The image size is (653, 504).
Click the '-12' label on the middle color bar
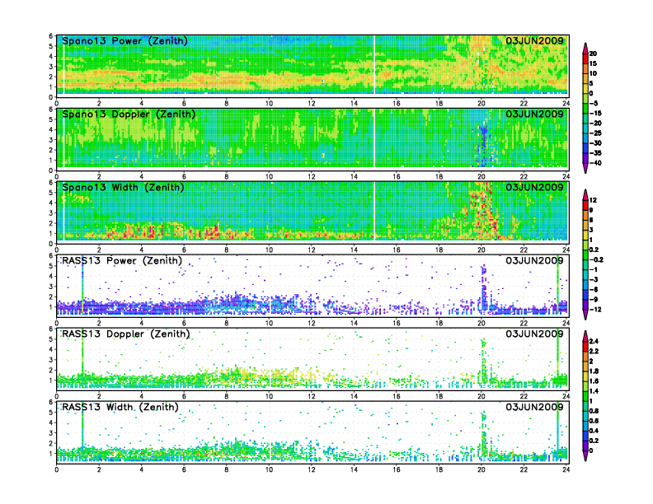595,310
